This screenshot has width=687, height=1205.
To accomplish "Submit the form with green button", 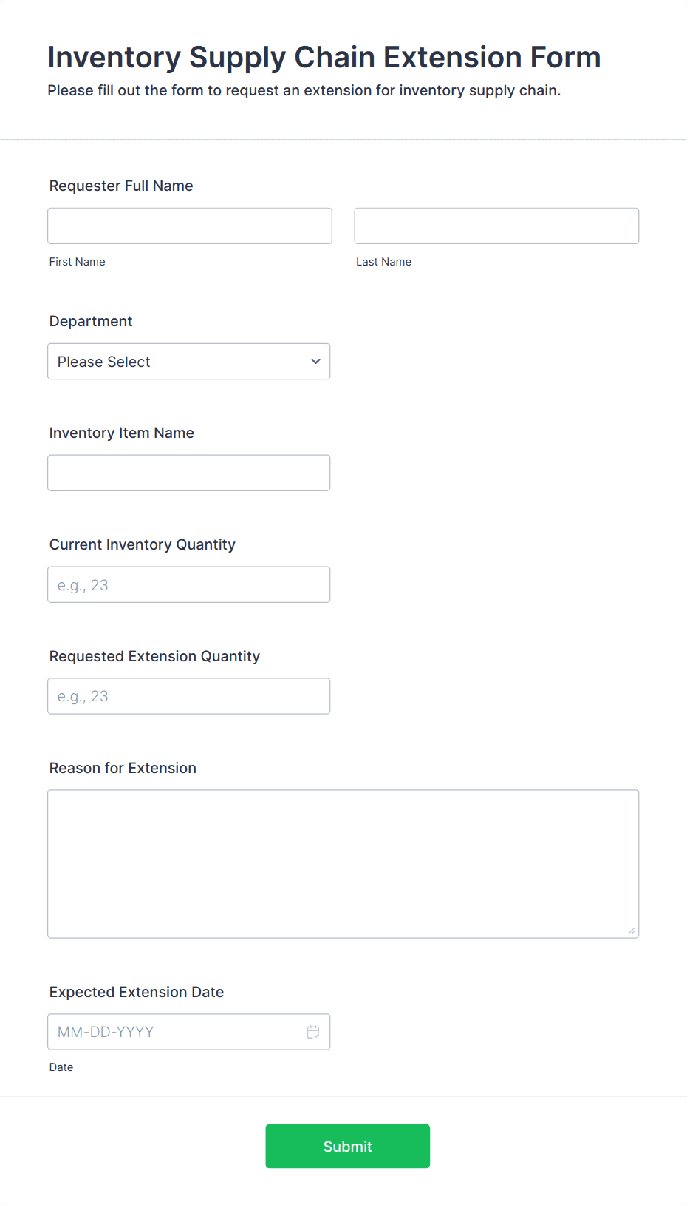I will click(348, 1147).
